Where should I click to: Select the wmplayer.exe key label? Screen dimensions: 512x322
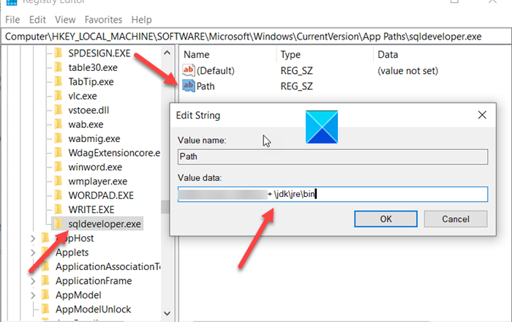[x=97, y=181]
